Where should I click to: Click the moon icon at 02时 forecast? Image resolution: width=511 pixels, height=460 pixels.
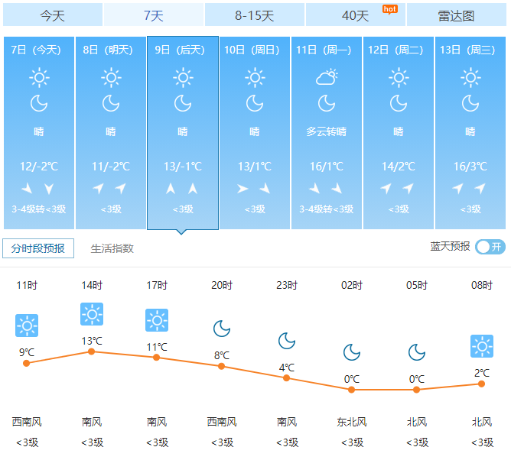(x=352, y=352)
